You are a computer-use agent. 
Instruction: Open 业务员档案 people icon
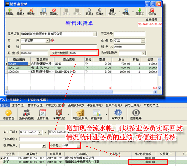tap(27, 113)
